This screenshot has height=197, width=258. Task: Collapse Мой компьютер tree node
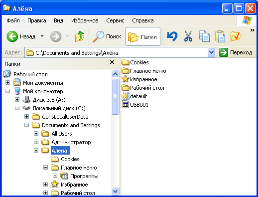coord(7,91)
